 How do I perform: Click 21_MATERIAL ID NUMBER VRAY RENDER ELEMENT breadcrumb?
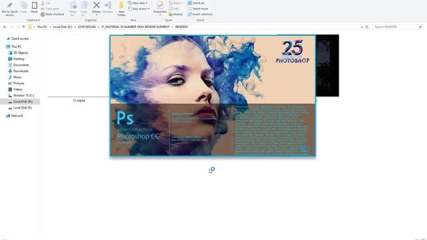(x=135, y=27)
